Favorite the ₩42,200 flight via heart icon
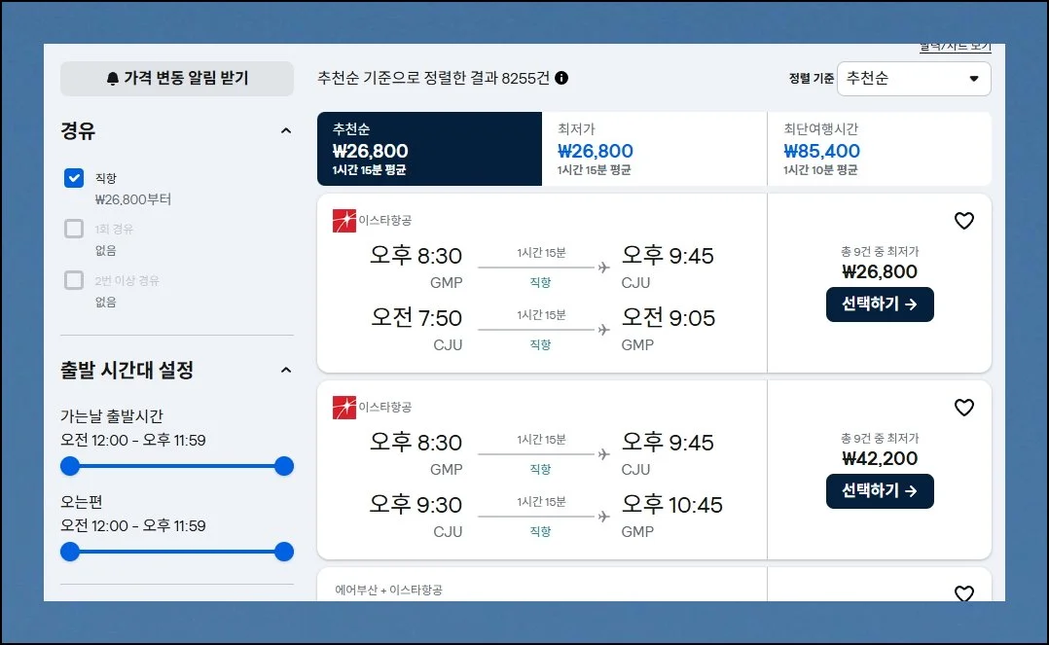This screenshot has height=645, width=1049. click(963, 409)
